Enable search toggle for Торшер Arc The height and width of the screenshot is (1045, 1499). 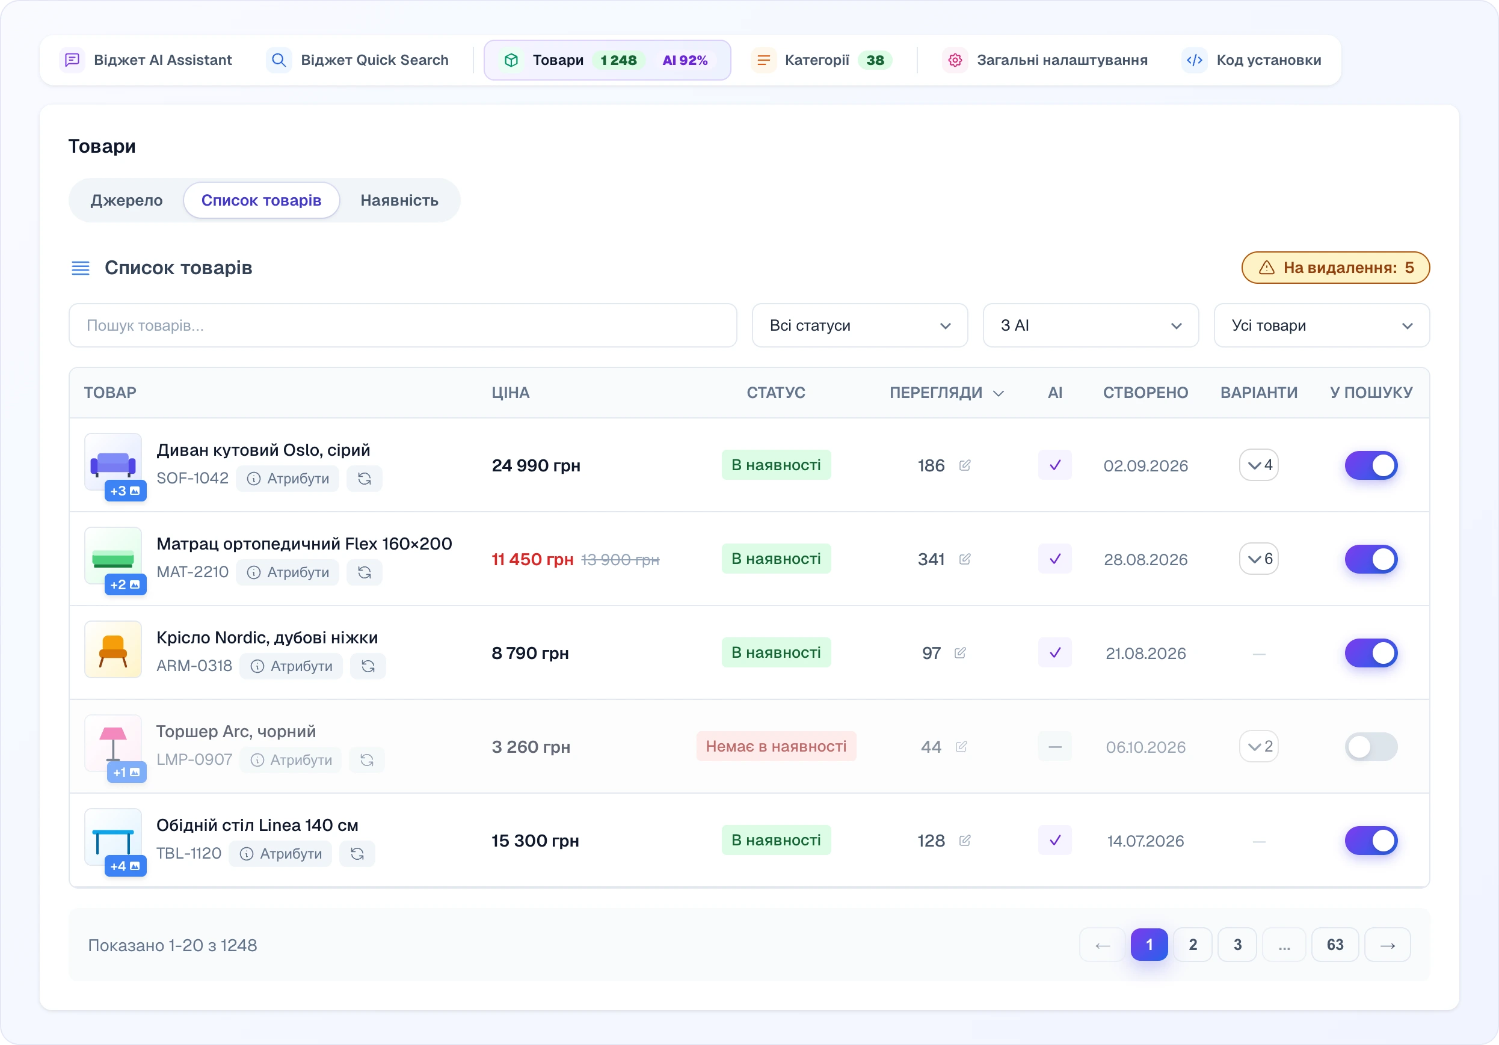[1371, 747]
